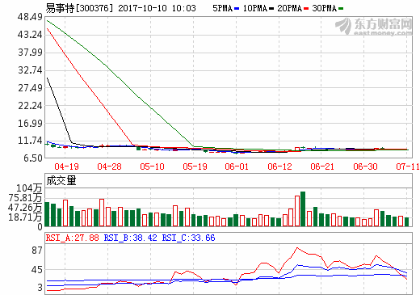The image size is (420, 295).
Task: Click the 07-11 date label
Action: 408,166
